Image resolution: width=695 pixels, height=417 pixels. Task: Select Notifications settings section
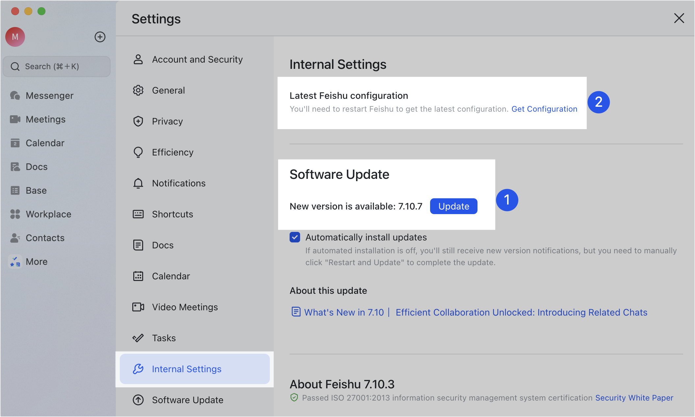pyautogui.click(x=178, y=183)
